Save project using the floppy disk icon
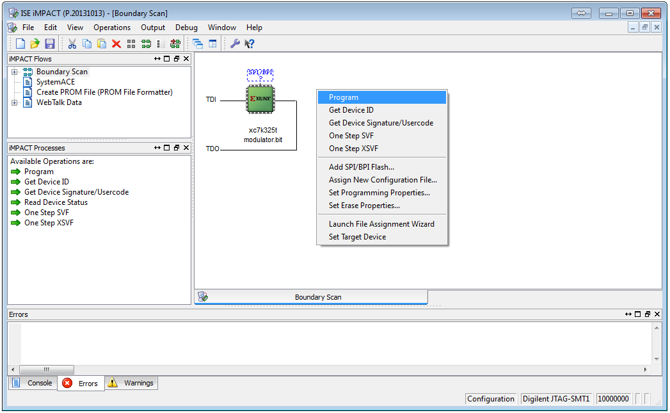Image resolution: width=670 pixels, height=413 pixels. [x=49, y=44]
